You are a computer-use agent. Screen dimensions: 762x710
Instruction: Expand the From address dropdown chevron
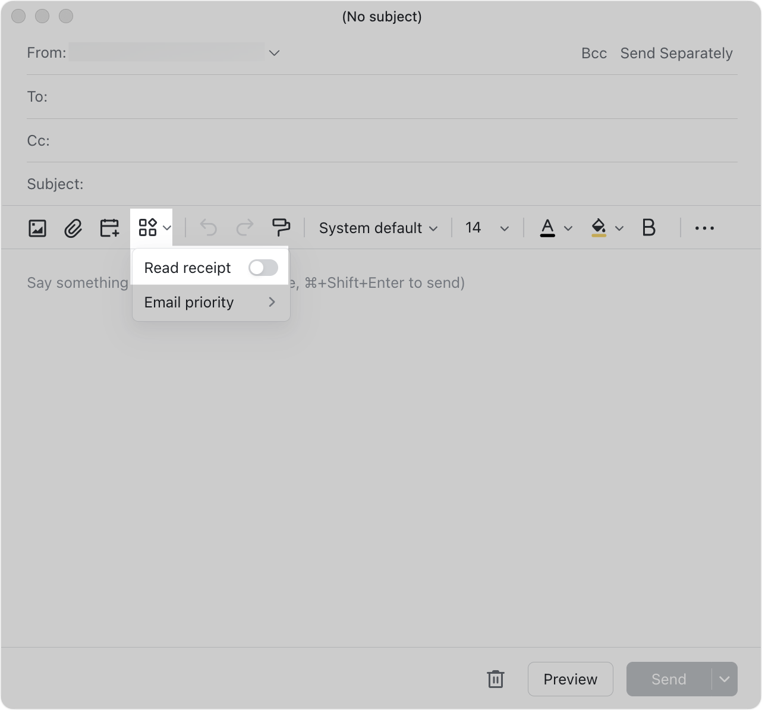pos(274,53)
